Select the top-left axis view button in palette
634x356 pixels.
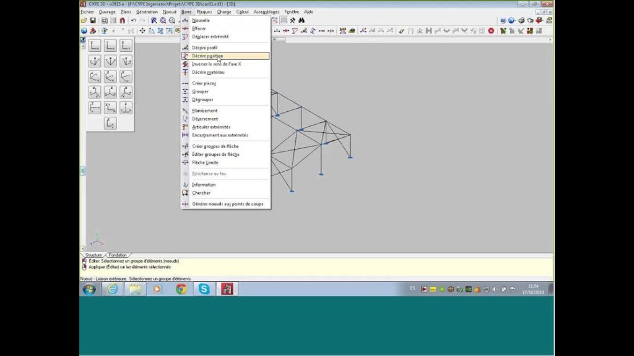(95, 46)
